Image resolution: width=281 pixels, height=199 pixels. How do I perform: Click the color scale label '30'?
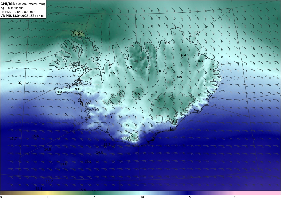(x=235, y=197)
